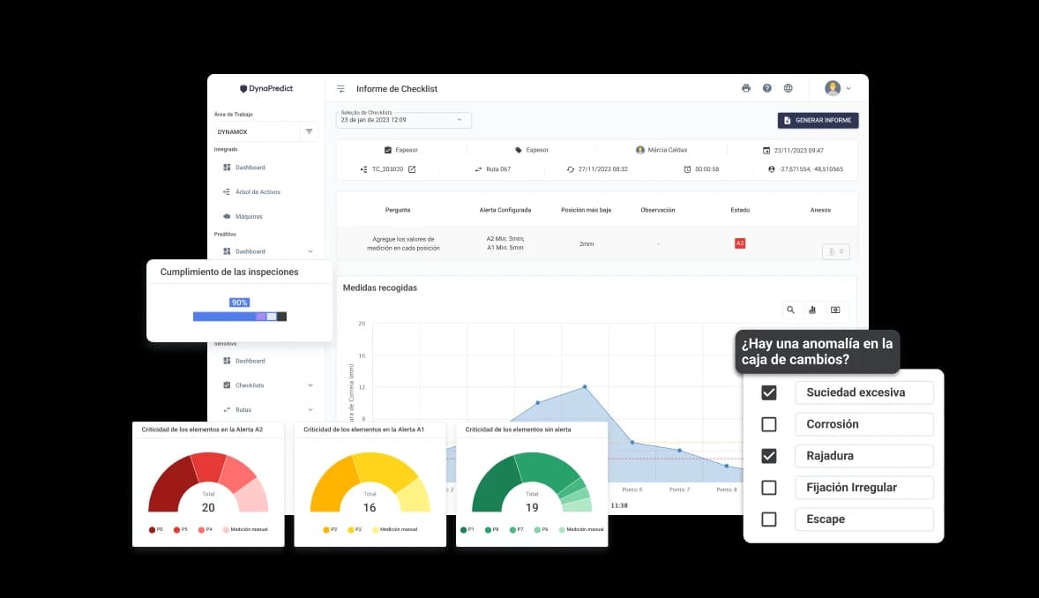Open the Selección de Checklists dropdown
This screenshot has height=598, width=1039.
click(404, 120)
